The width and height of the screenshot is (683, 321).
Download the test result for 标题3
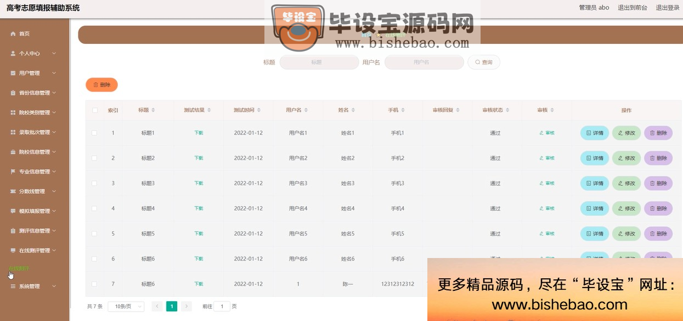point(199,184)
